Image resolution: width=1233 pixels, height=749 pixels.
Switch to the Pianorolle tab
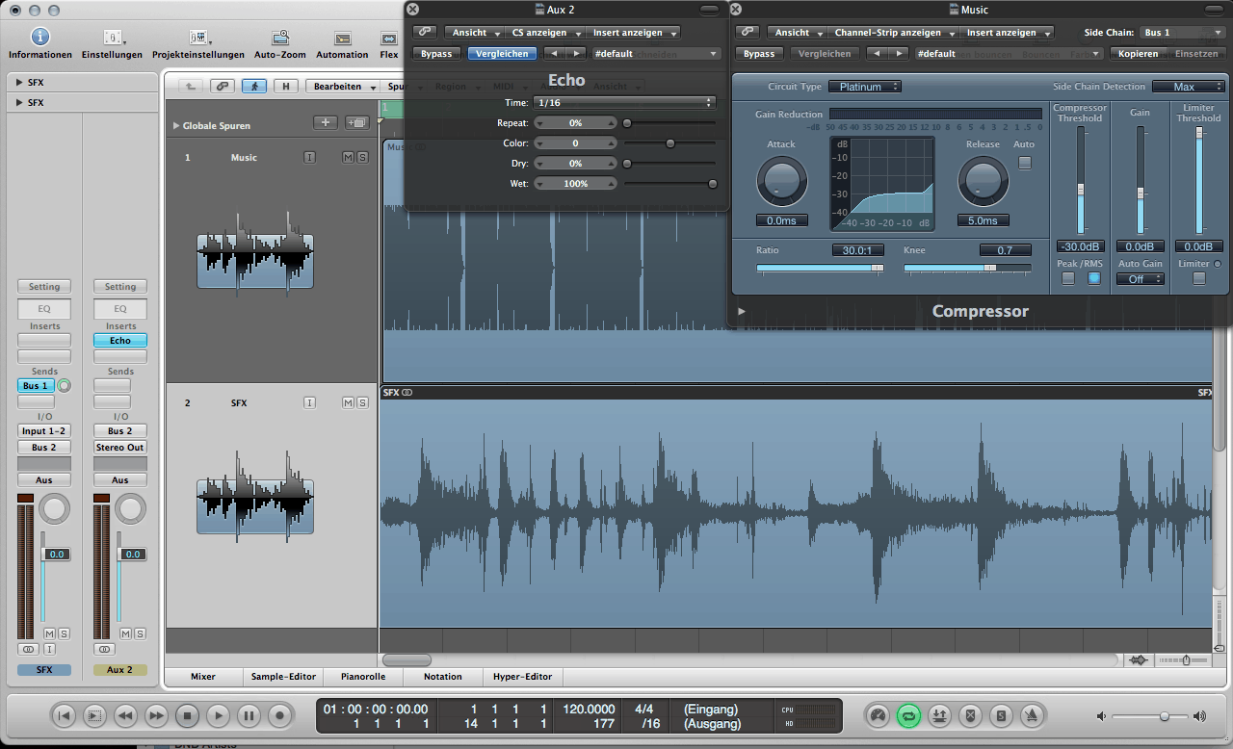pyautogui.click(x=364, y=677)
